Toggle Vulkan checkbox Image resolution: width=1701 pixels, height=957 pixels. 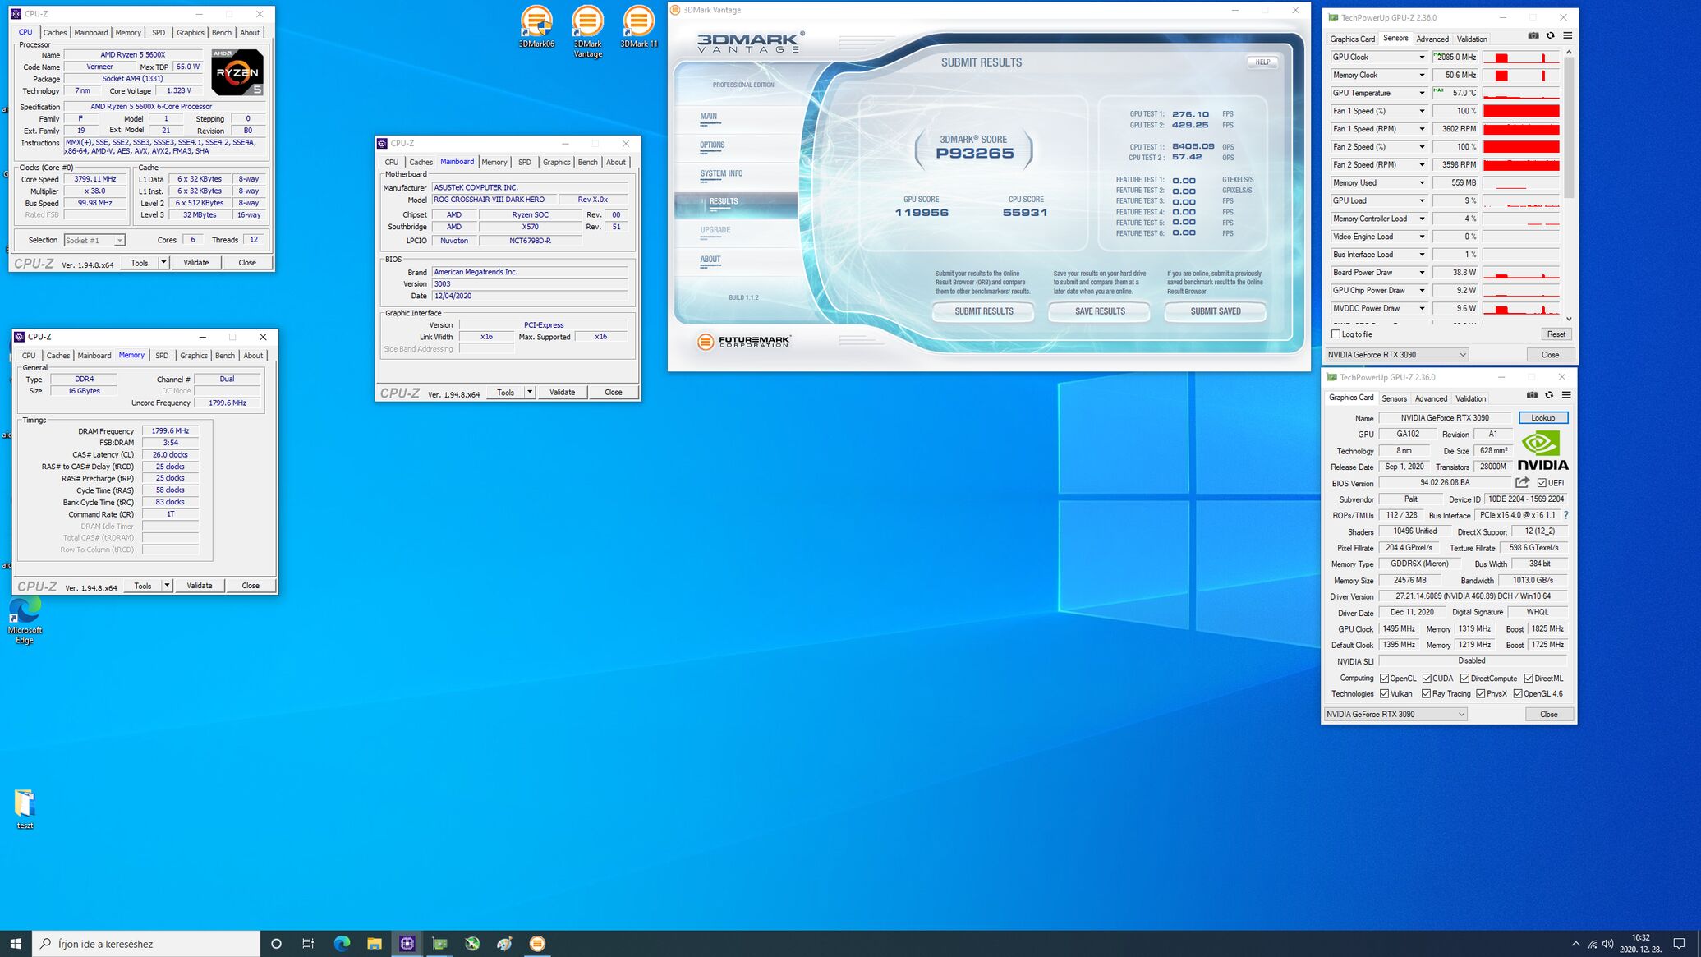[x=1384, y=694]
